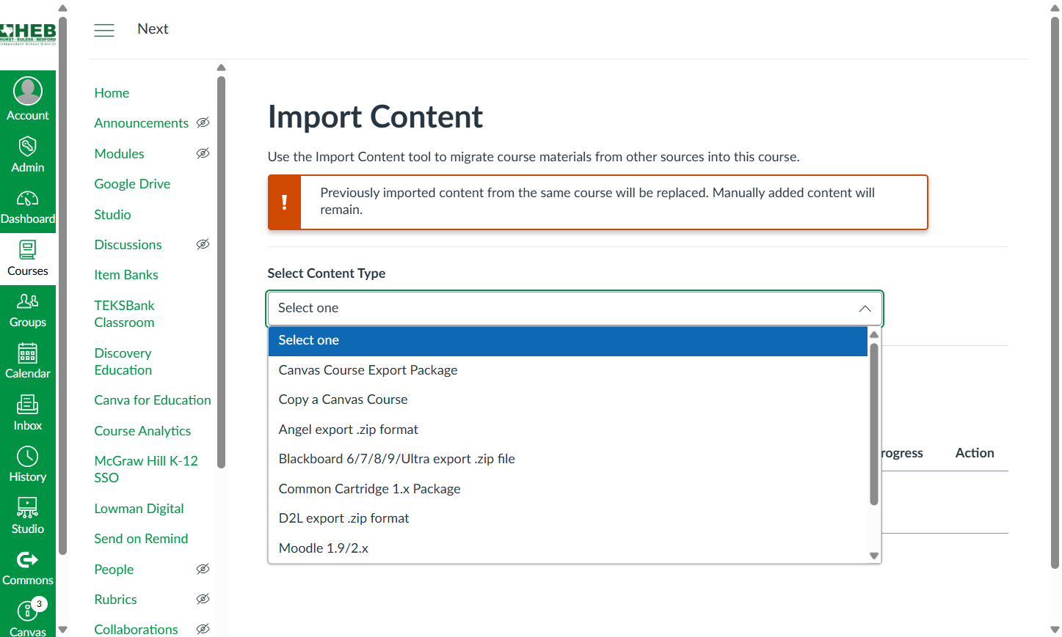This screenshot has height=637, width=1062.
Task: Open the Canva for Education link
Action: click(x=153, y=400)
